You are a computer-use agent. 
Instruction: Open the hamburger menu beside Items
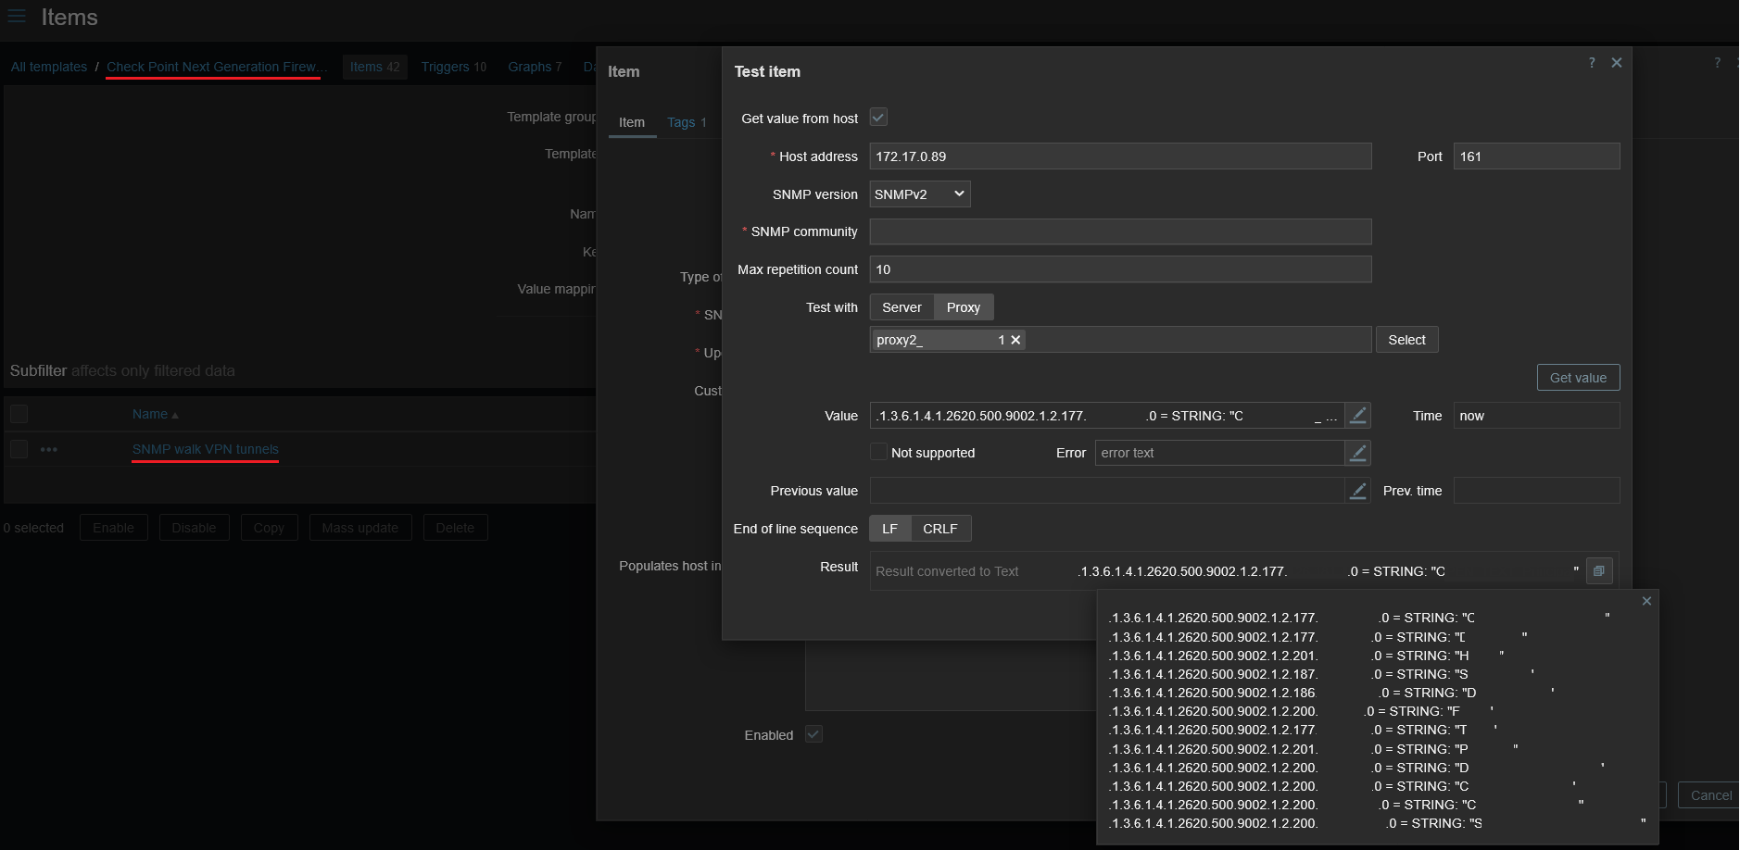point(17,17)
